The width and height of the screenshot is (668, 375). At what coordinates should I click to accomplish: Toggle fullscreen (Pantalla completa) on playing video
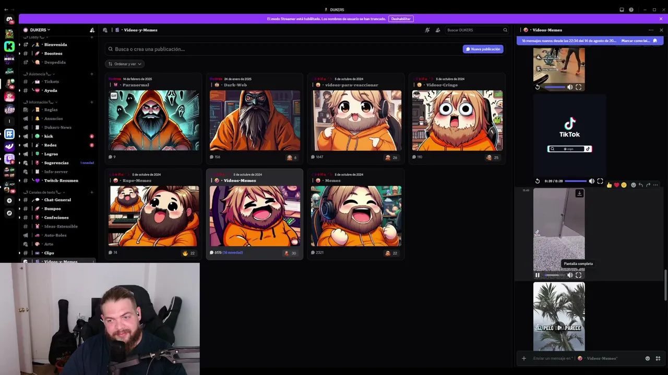coord(578,275)
